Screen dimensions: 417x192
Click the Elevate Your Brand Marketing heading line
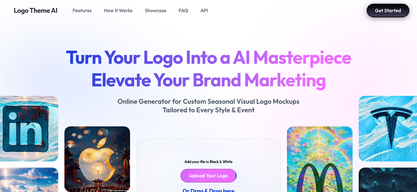point(209,80)
